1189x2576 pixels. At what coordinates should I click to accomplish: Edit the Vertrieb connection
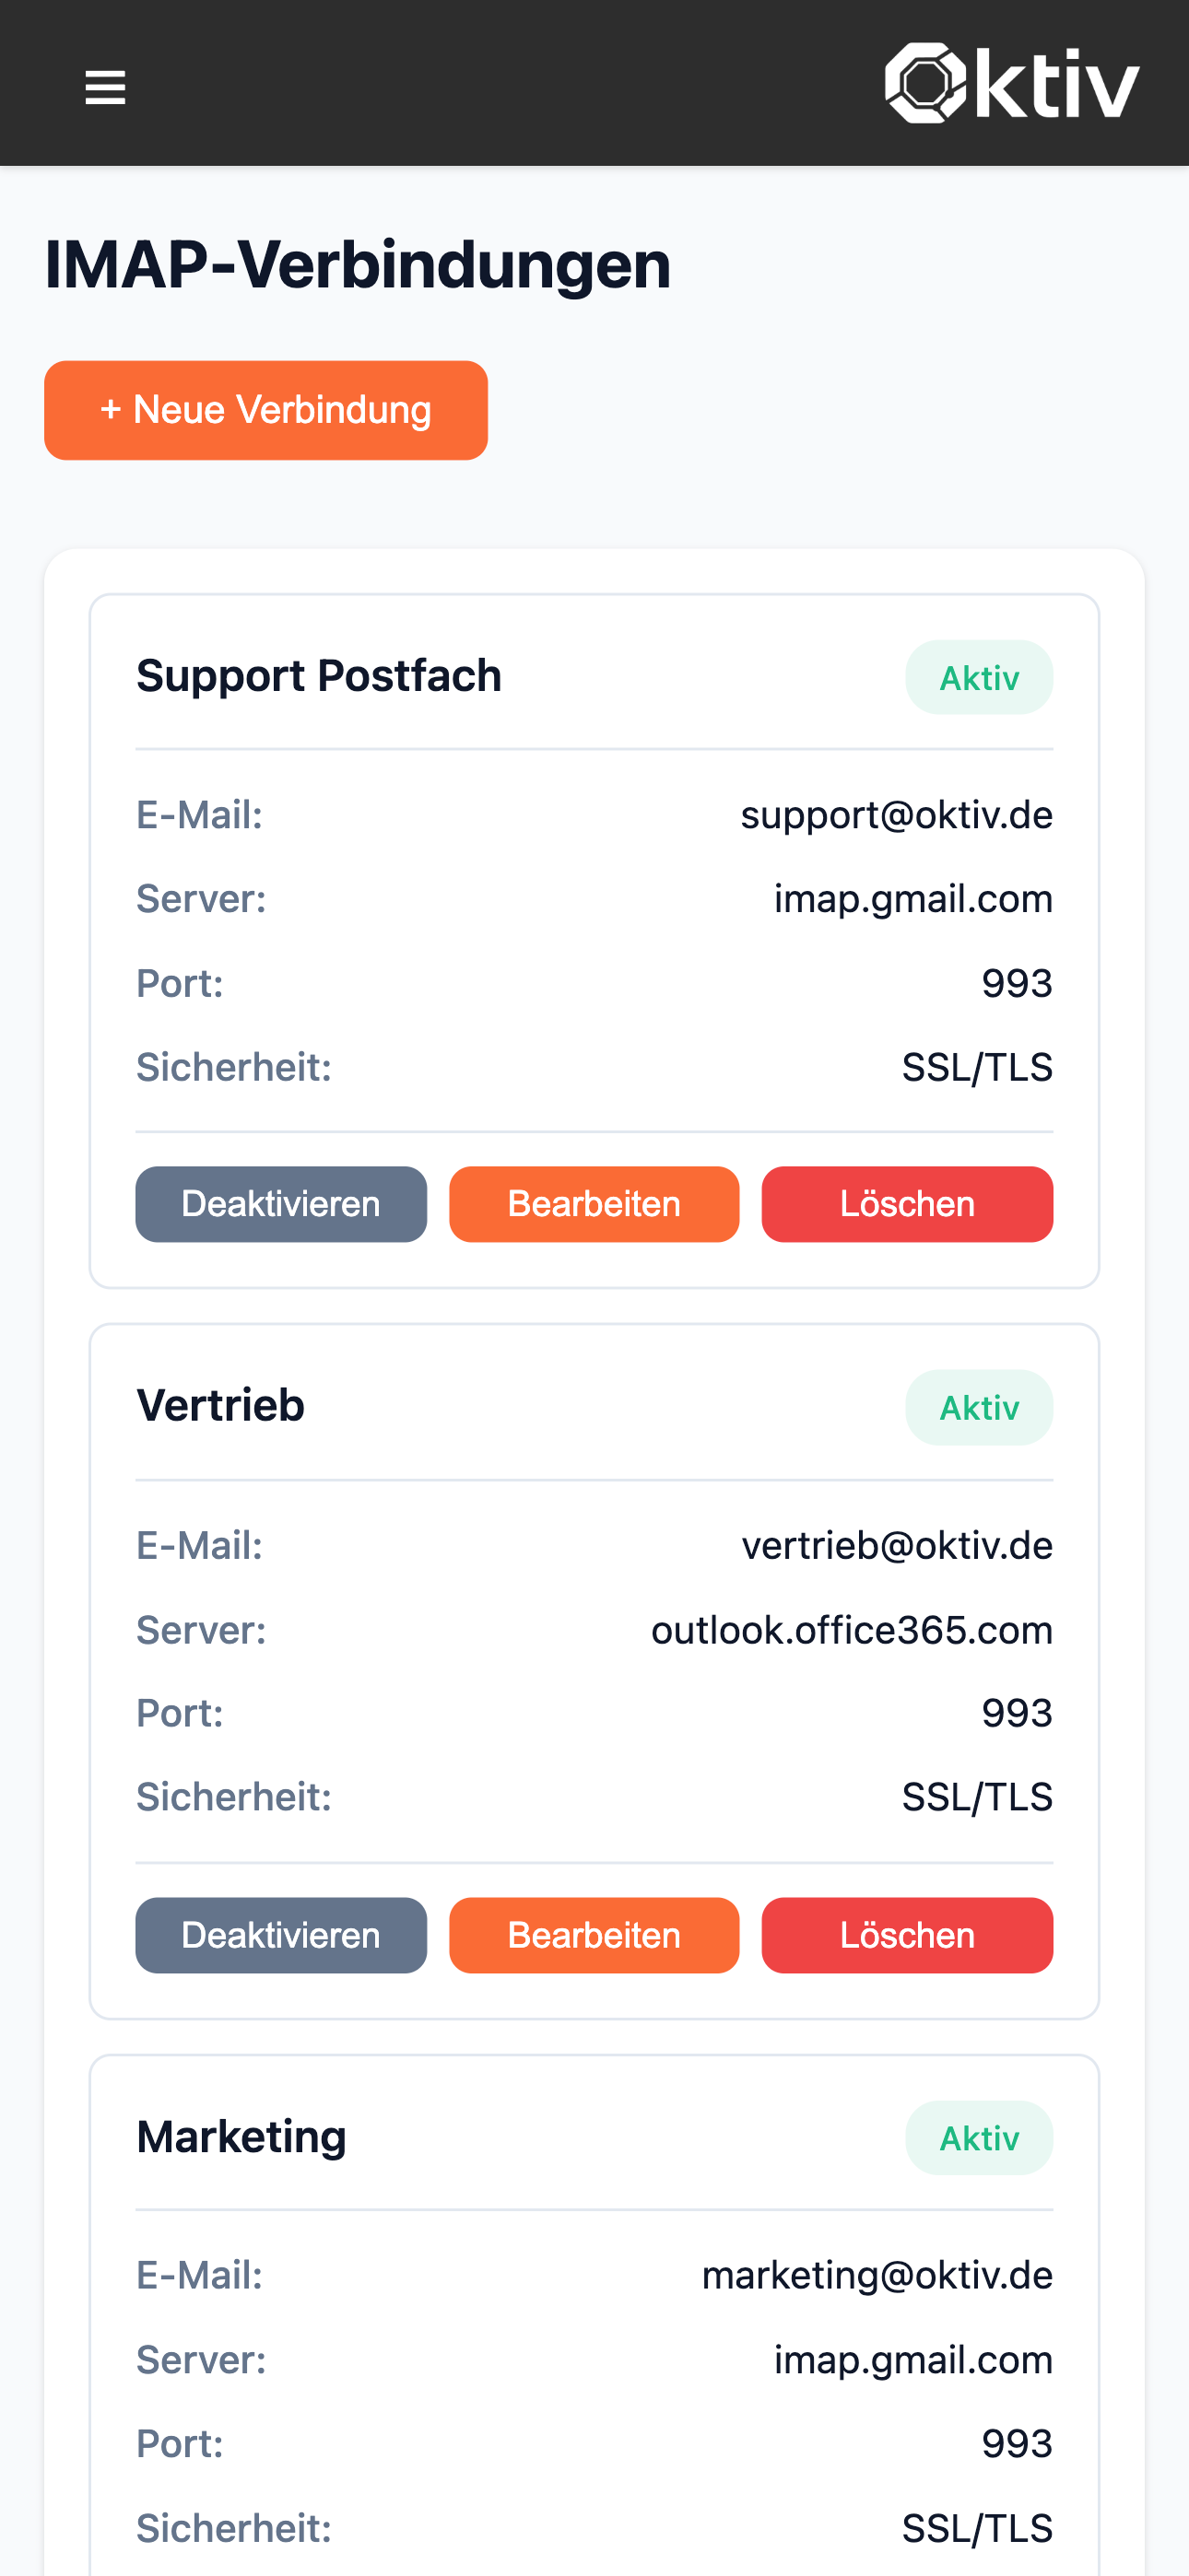pyautogui.click(x=594, y=1935)
